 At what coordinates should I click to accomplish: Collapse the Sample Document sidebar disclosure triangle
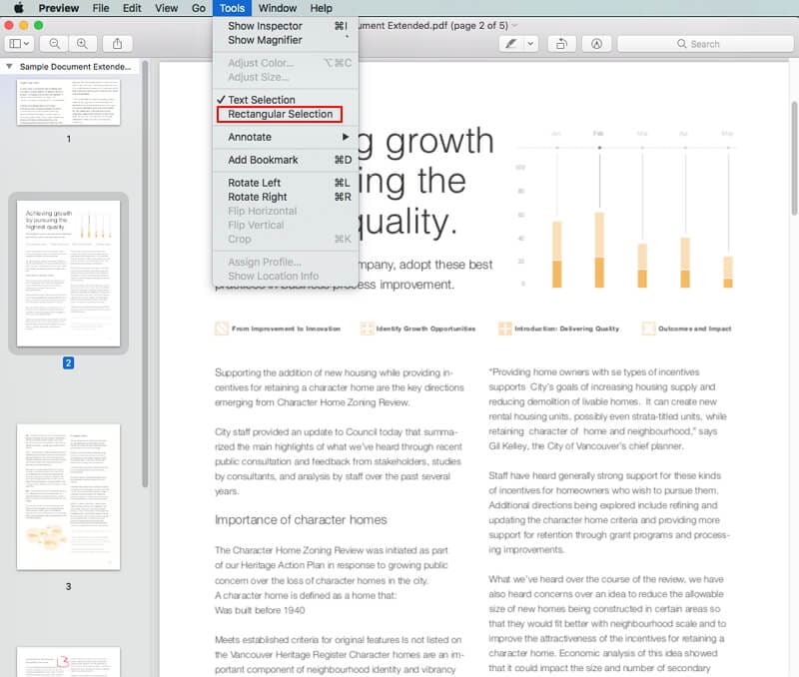(9, 66)
